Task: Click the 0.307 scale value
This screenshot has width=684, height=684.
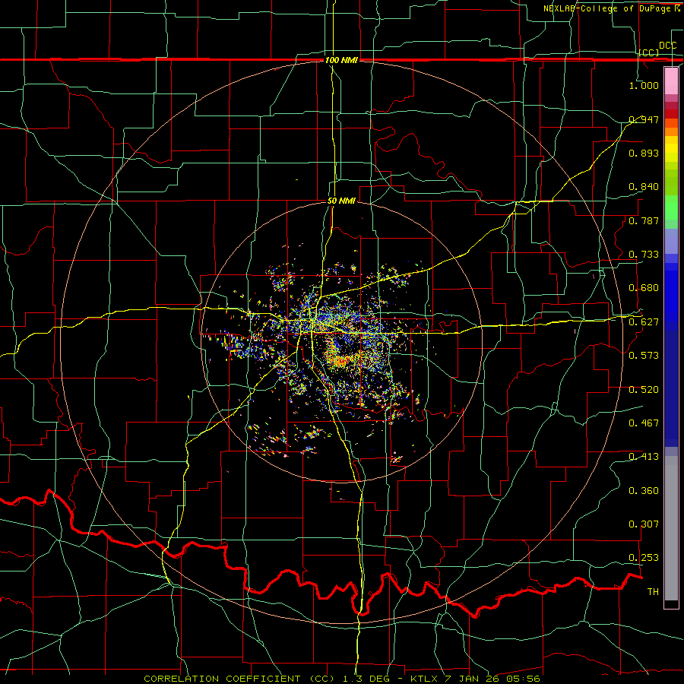Action: pyautogui.click(x=644, y=524)
